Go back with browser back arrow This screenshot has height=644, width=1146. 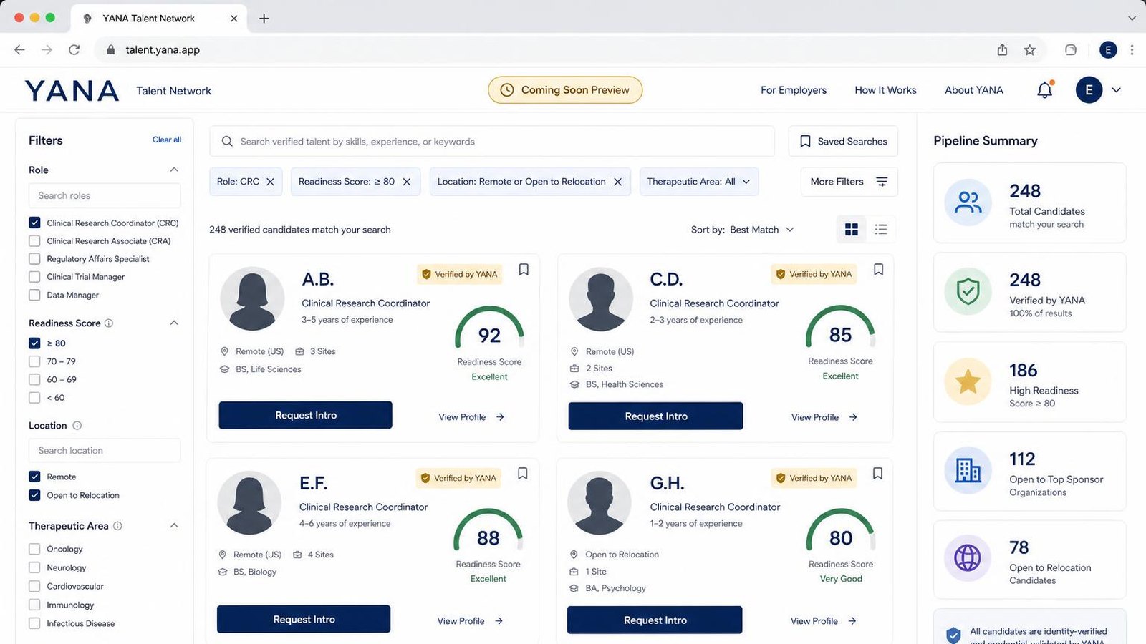(19, 49)
